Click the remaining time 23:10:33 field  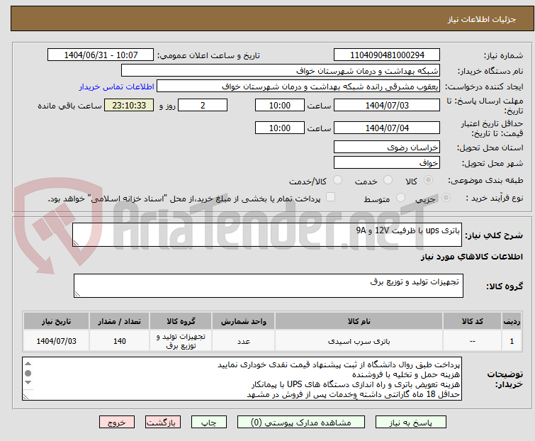coord(129,105)
